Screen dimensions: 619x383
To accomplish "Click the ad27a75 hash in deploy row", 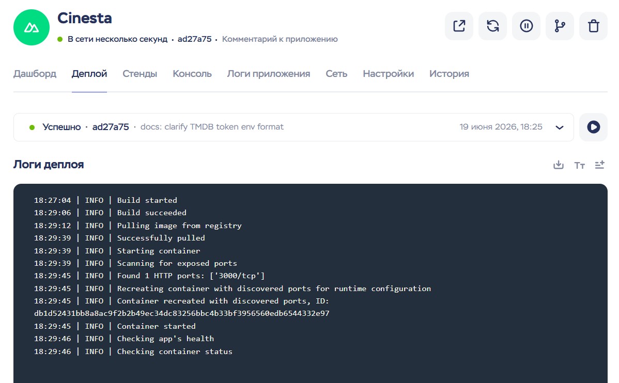I will coord(111,127).
